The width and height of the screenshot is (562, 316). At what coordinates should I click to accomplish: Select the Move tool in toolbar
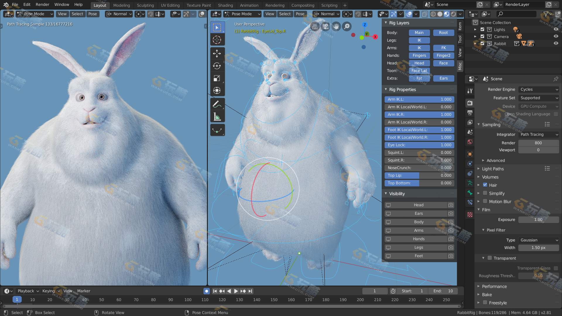pos(217,53)
